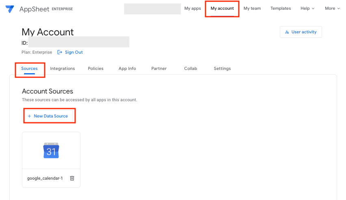346x200 pixels.
Task: Switch to the Collab tab
Action: (x=190, y=69)
